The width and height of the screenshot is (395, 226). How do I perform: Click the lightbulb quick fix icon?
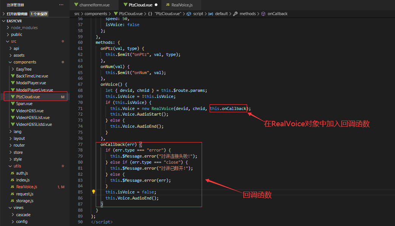(x=93, y=192)
